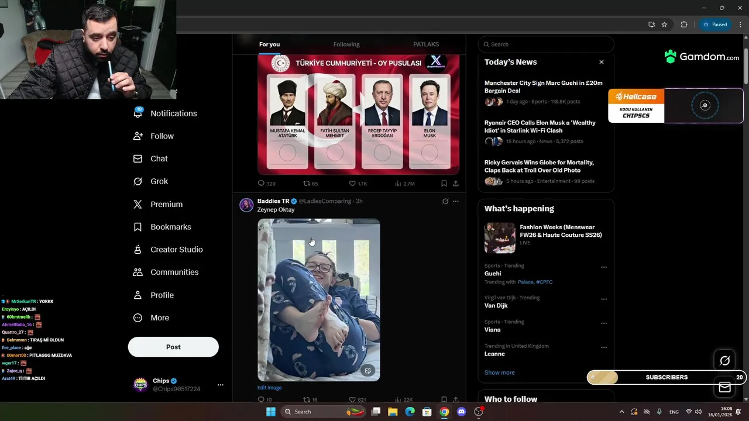
Task: Open the Palace trending link
Action: tap(525, 282)
